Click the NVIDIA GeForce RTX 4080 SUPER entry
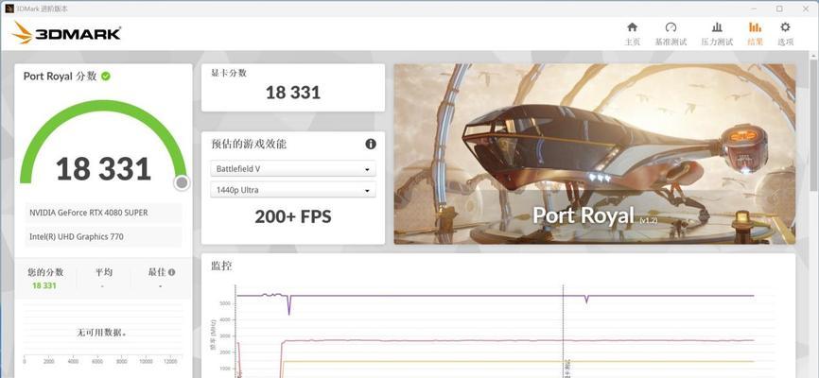 (103, 213)
